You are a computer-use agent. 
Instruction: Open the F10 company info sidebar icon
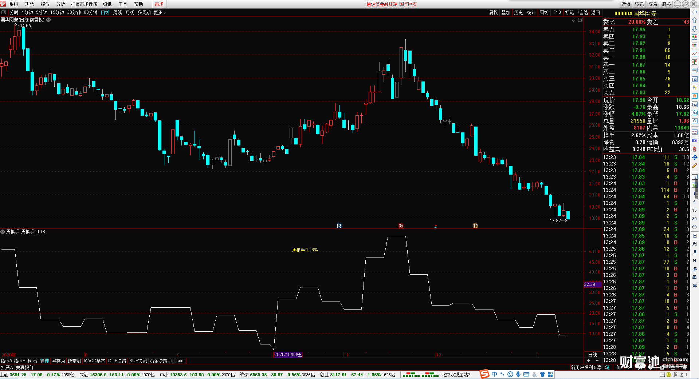point(694,79)
